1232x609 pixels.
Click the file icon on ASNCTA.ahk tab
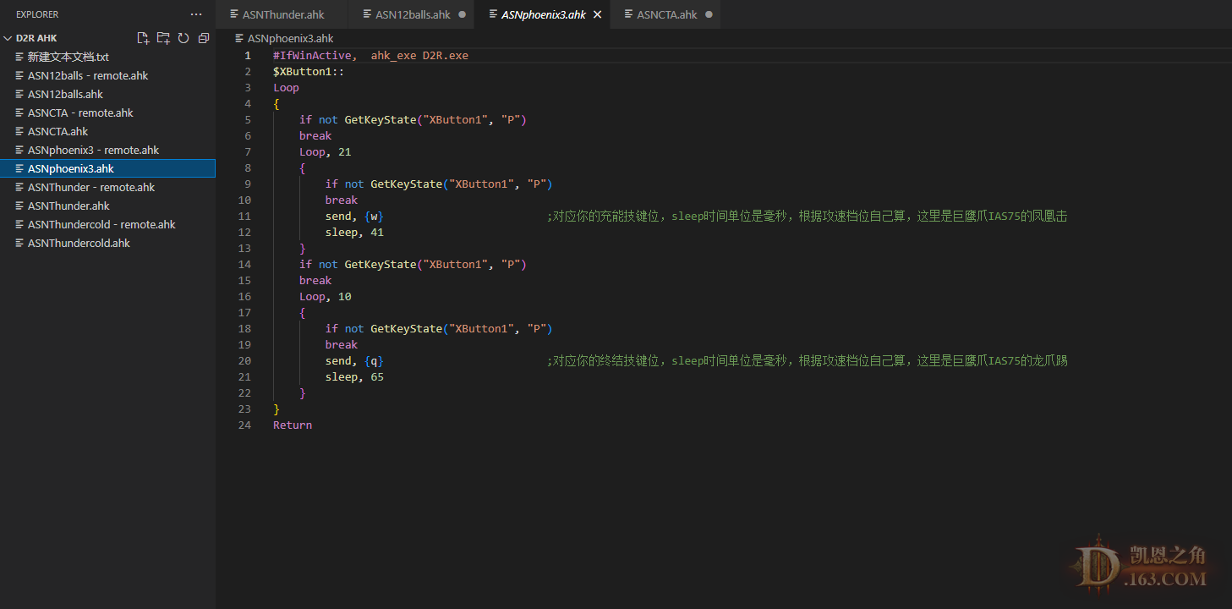pyautogui.click(x=628, y=14)
